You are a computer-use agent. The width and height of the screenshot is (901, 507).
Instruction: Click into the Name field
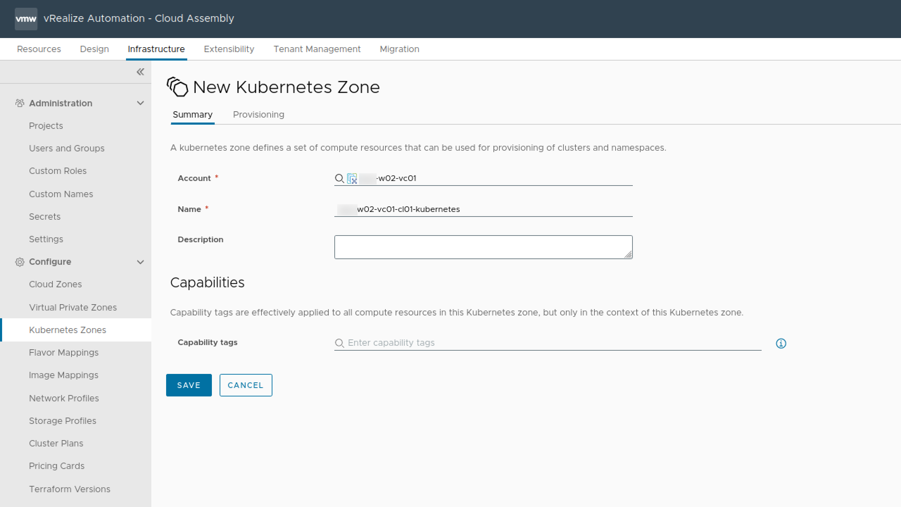pyautogui.click(x=483, y=209)
